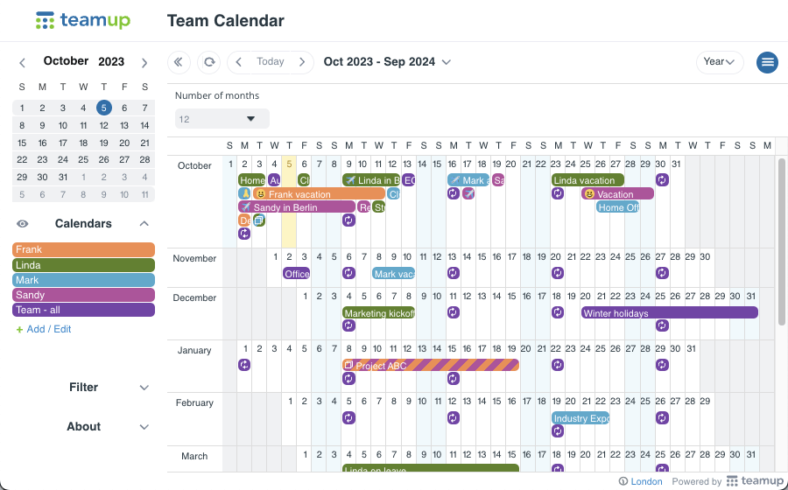This screenshot has height=490, width=788.
Task: Toggle visibility of all calendars eye icon
Action: (x=23, y=224)
